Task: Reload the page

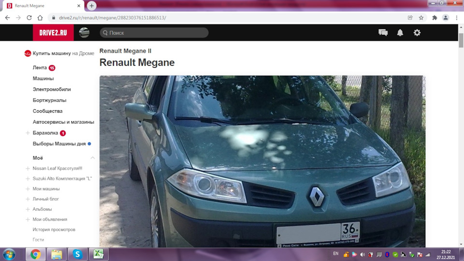Action: coord(29,18)
